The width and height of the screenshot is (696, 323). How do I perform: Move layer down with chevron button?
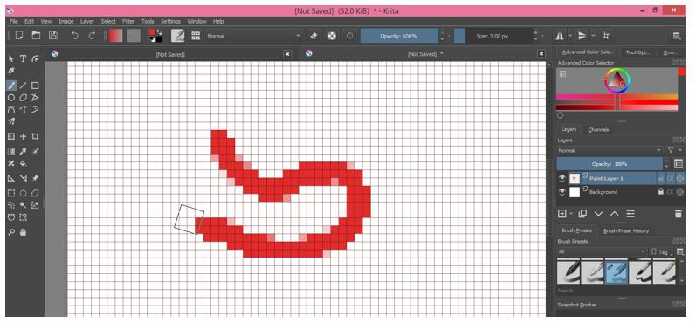tap(598, 214)
